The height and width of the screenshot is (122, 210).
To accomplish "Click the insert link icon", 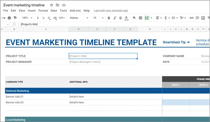I will [x=192, y=18].
